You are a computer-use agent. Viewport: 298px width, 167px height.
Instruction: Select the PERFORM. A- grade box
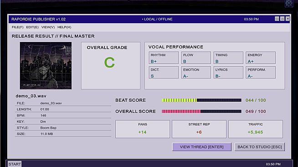[x=261, y=72]
